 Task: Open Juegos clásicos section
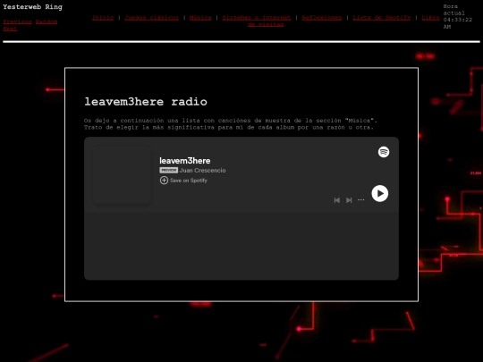click(151, 18)
